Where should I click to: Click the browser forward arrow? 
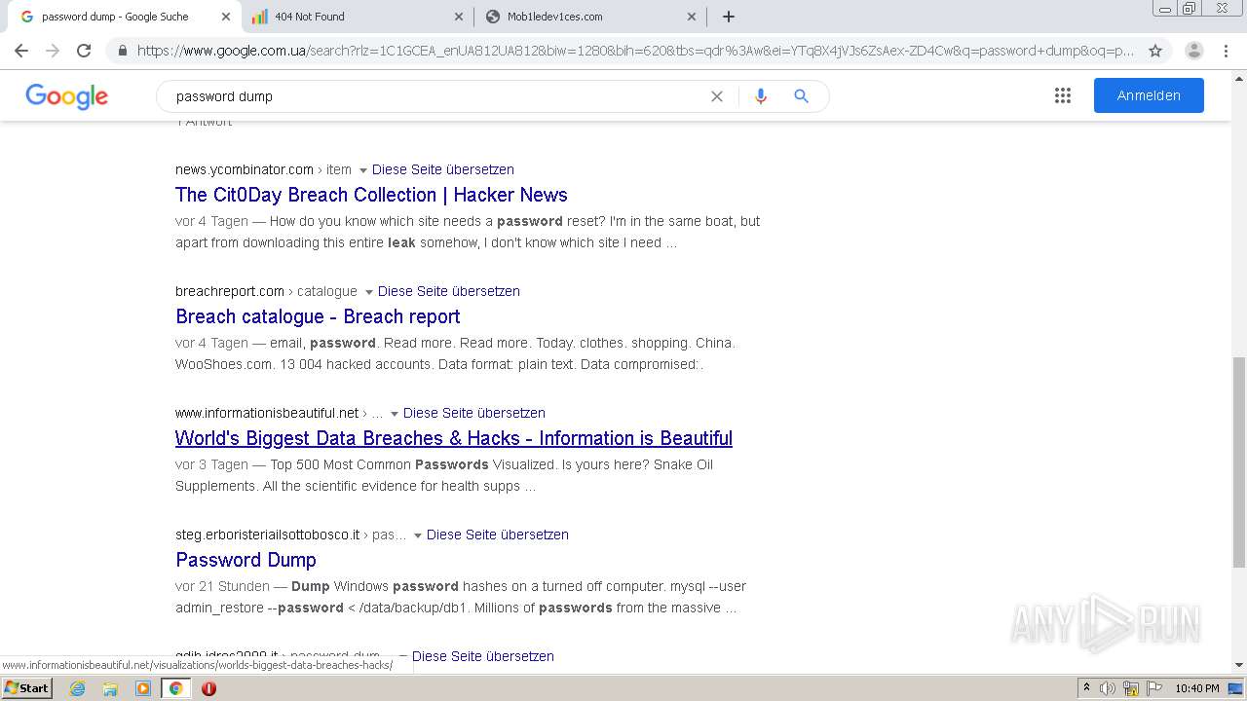(53, 51)
